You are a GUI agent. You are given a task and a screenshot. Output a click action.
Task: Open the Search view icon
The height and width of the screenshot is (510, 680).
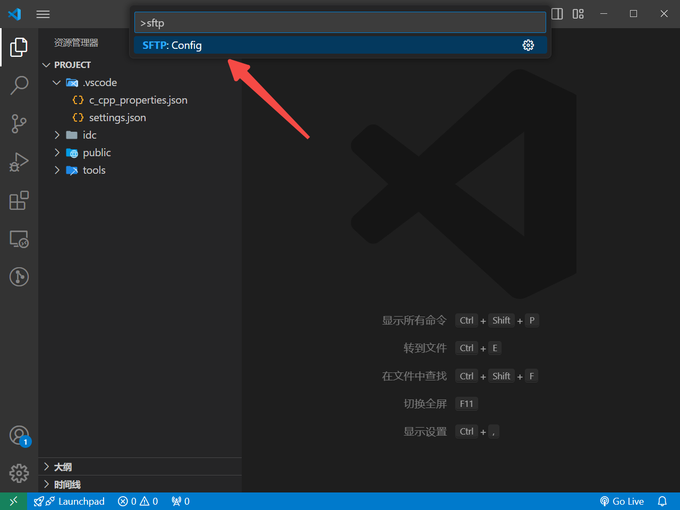(19, 85)
